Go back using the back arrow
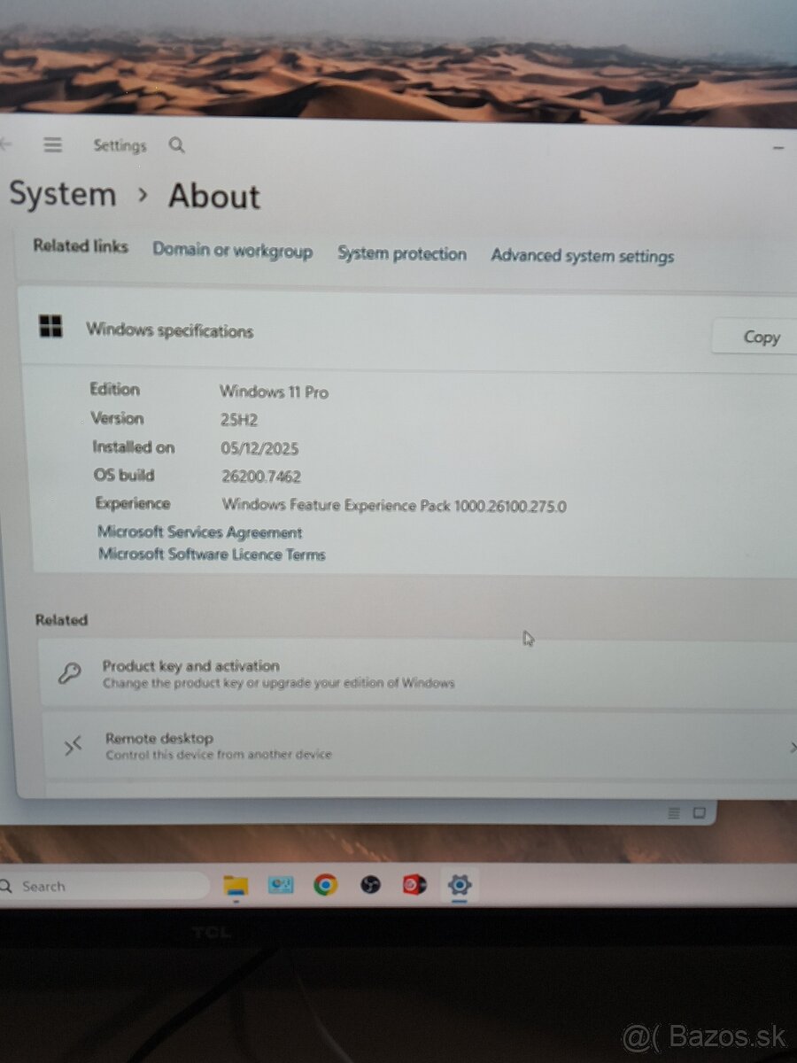 (5, 144)
